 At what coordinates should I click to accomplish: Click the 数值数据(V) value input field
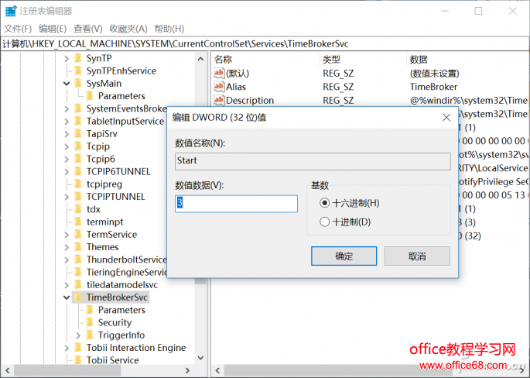[x=236, y=204]
